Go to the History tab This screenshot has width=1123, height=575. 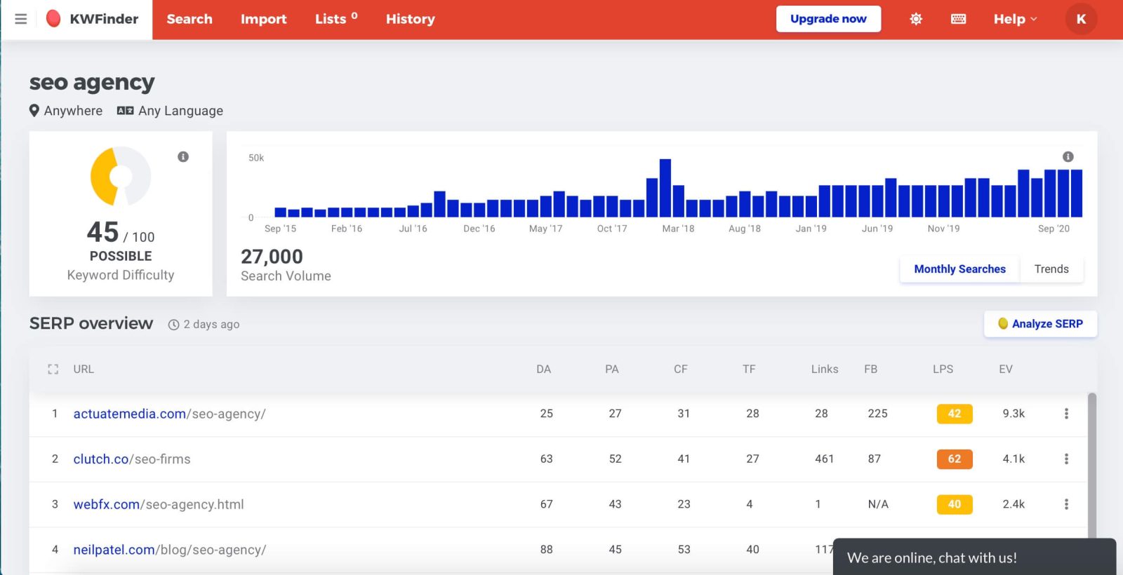(410, 19)
